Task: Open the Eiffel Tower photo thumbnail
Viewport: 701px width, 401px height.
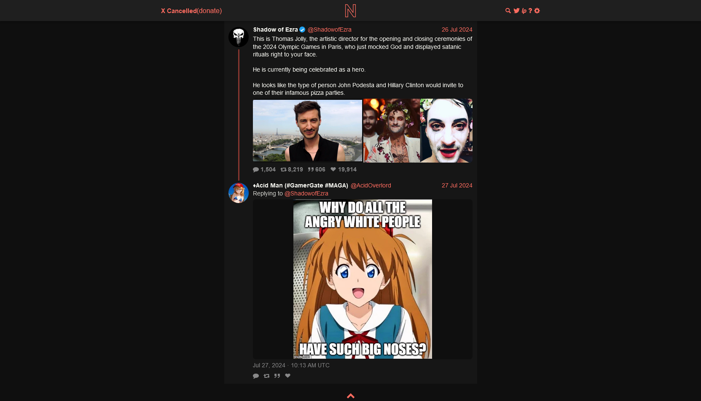Action: [307, 131]
